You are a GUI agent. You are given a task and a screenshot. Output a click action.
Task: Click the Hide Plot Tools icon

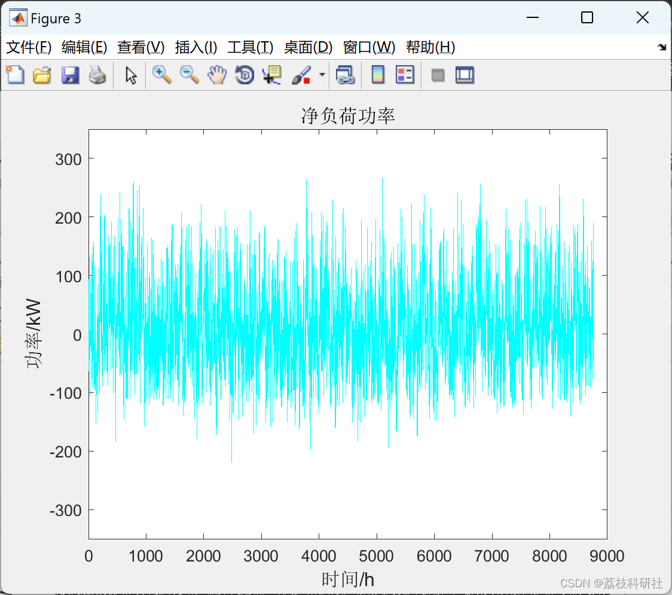coord(438,75)
